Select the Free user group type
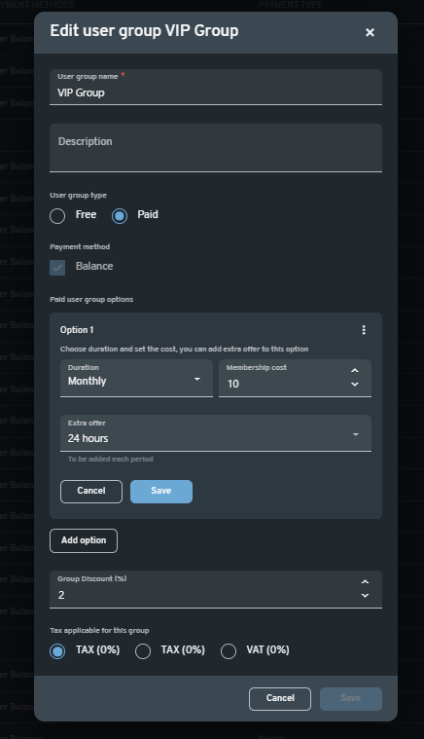The height and width of the screenshot is (739, 424). click(x=57, y=216)
